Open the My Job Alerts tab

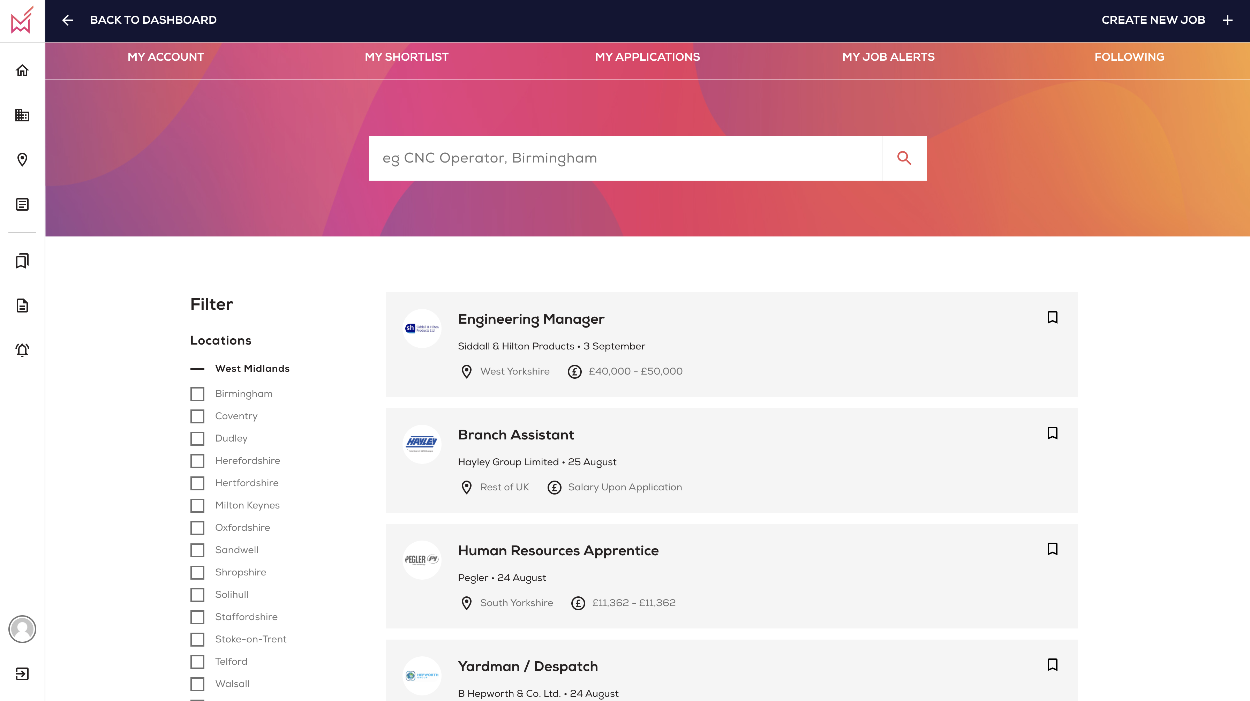[888, 57]
